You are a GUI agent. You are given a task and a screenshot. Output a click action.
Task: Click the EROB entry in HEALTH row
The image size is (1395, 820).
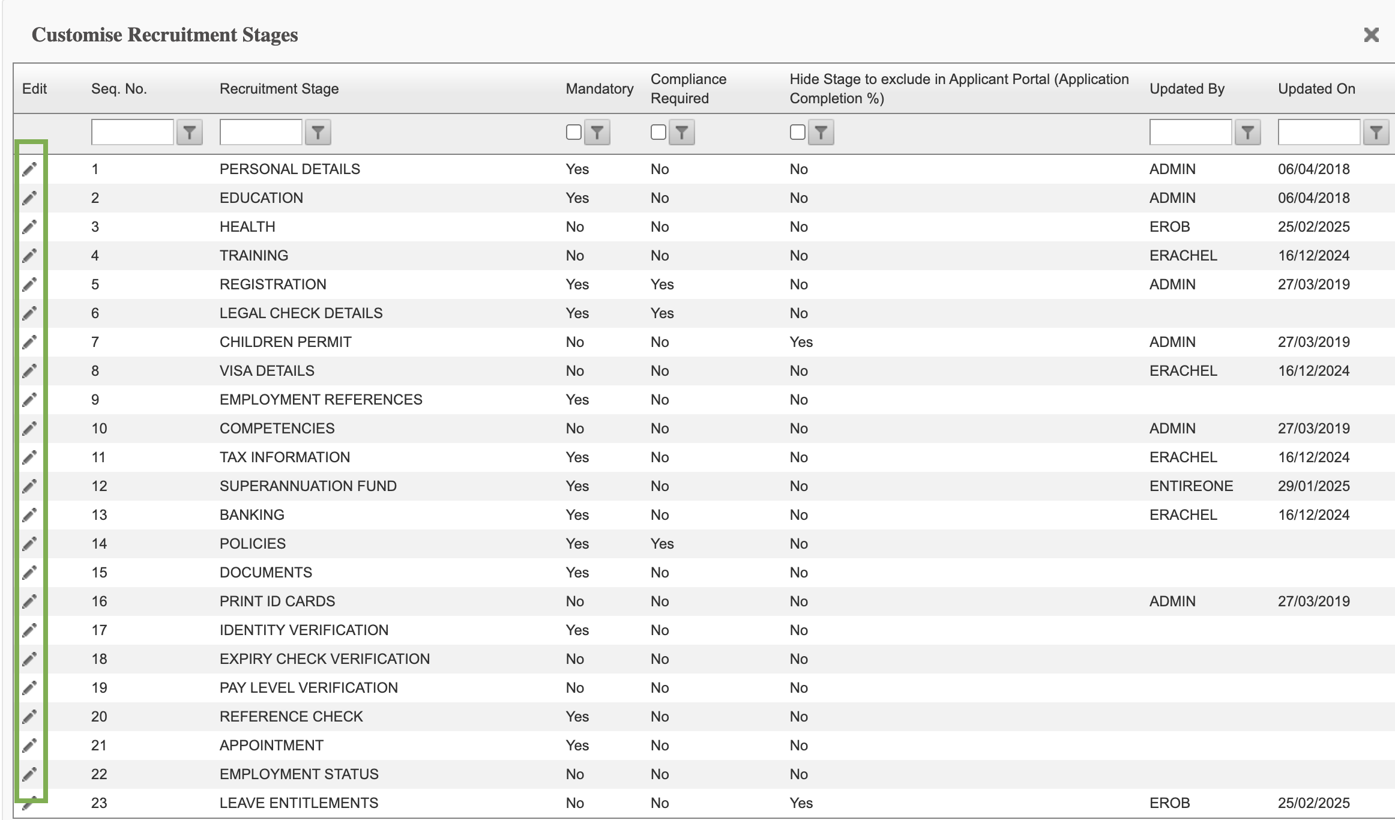click(1170, 227)
